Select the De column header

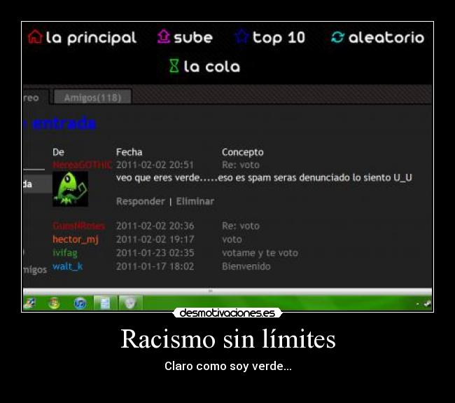(x=58, y=152)
